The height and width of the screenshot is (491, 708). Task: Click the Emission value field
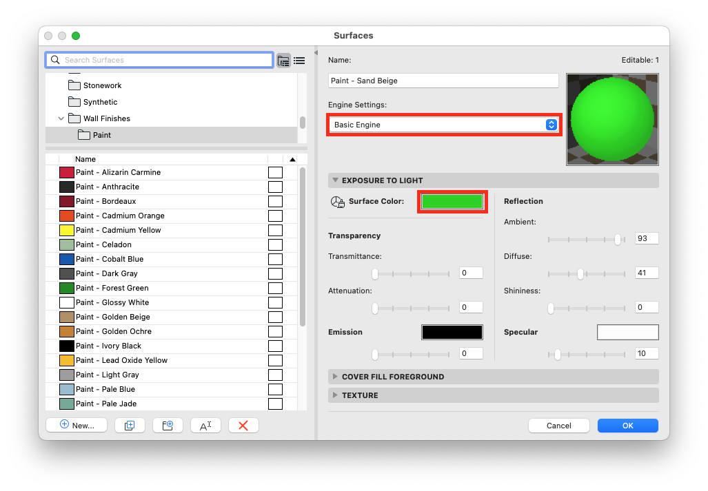point(471,353)
